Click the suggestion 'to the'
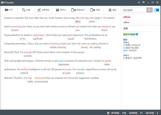This screenshot has height=115, width=161. tap(23, 39)
